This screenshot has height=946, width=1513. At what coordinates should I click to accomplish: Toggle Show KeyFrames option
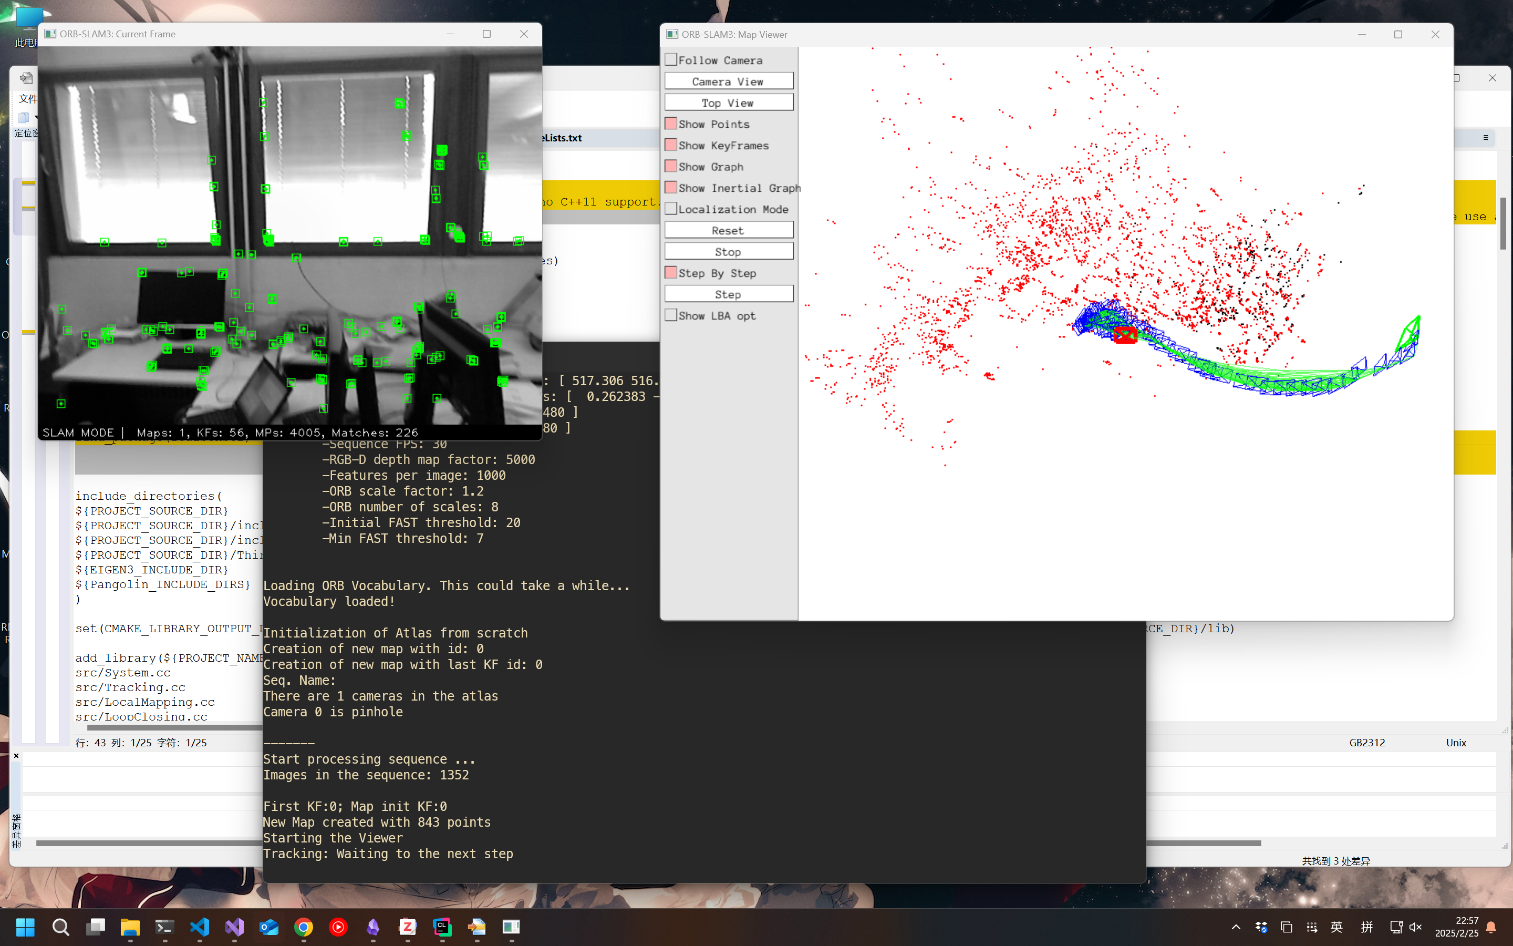pos(671,145)
